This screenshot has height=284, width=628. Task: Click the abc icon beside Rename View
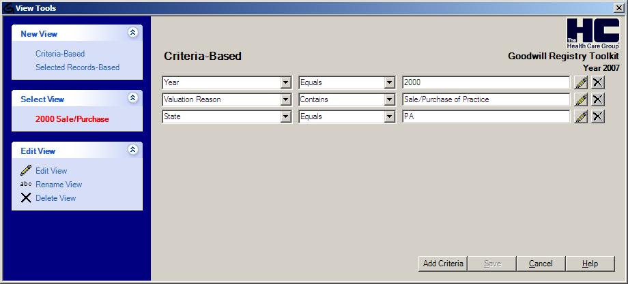(26, 184)
